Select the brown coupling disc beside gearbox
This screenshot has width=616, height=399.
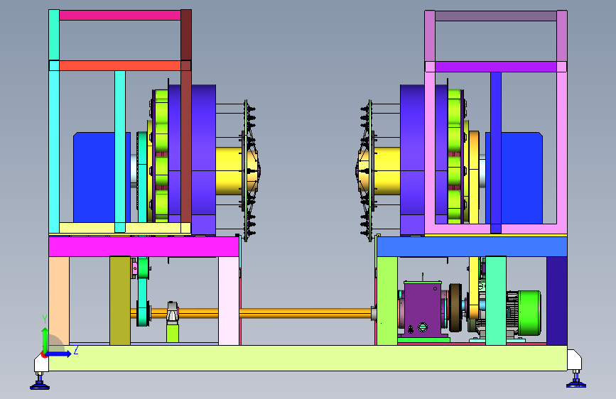(x=455, y=307)
